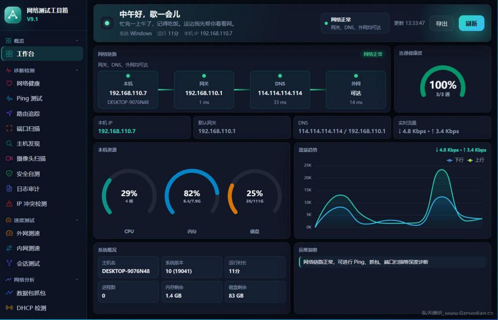Click the 内存剩余 1.4 GB cell
The width and height of the screenshot is (498, 320).
tap(192, 291)
